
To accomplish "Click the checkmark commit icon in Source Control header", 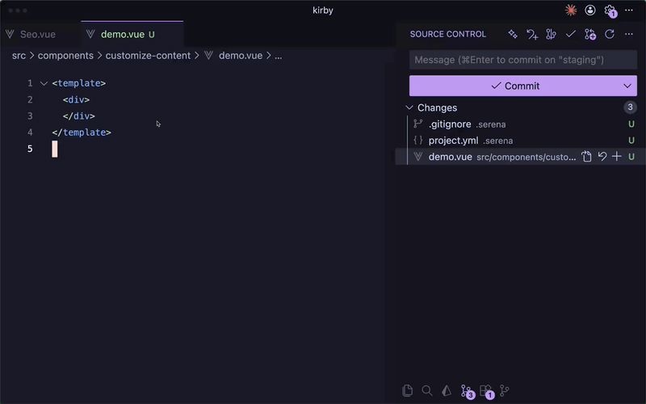I will point(571,34).
